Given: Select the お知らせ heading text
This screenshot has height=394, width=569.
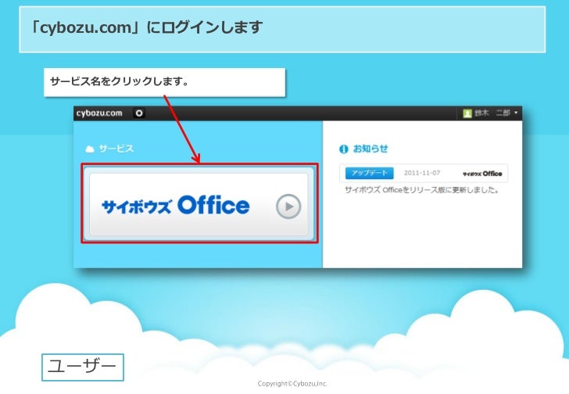Looking at the screenshot, I should (x=370, y=149).
